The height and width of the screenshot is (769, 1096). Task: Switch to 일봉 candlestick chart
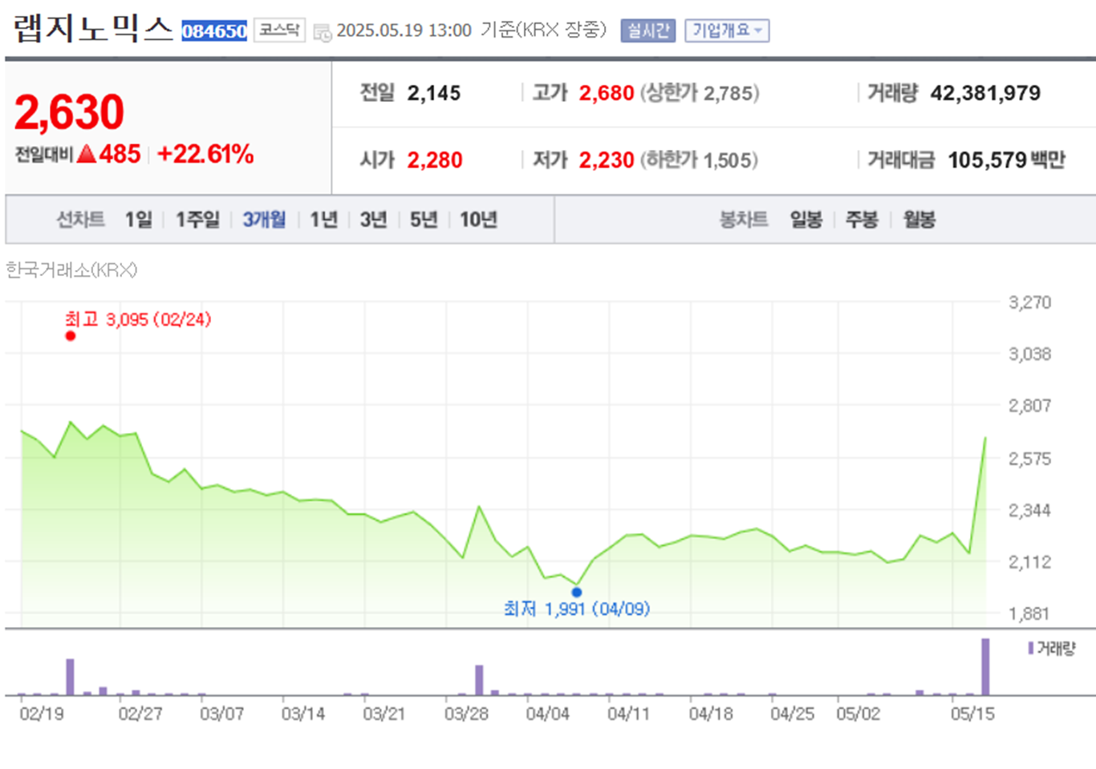click(806, 220)
